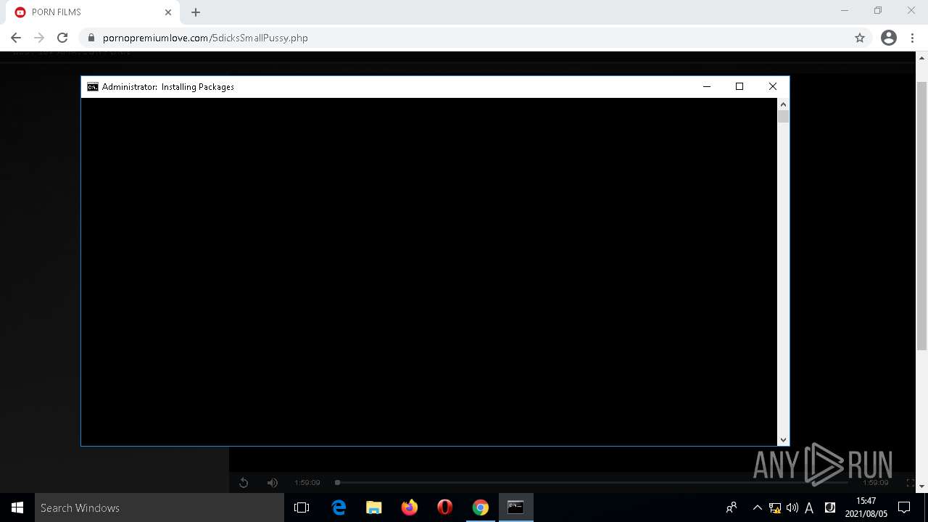Image resolution: width=928 pixels, height=522 pixels.
Task: Minimize the Installing Packages console window
Action: [707, 87]
